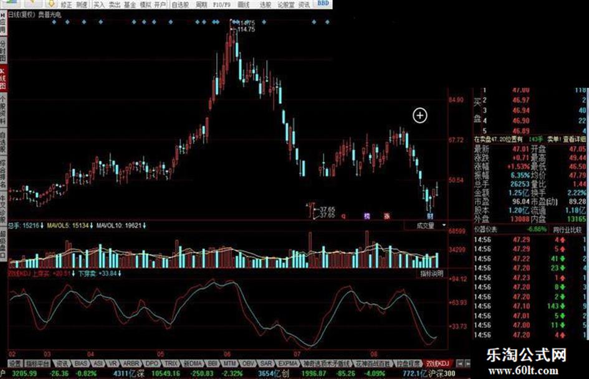Click the 修正 toolbar item

[66, 4]
